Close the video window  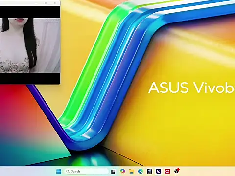(55, 3)
